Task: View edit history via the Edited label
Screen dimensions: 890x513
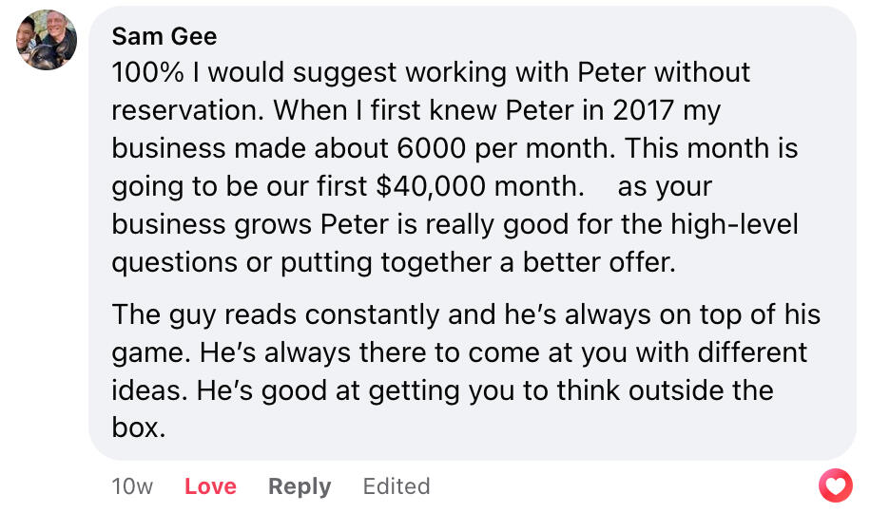Action: 397,486
